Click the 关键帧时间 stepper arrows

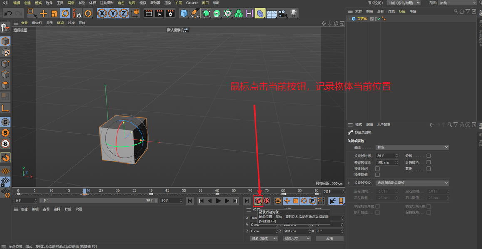[x=396, y=156]
